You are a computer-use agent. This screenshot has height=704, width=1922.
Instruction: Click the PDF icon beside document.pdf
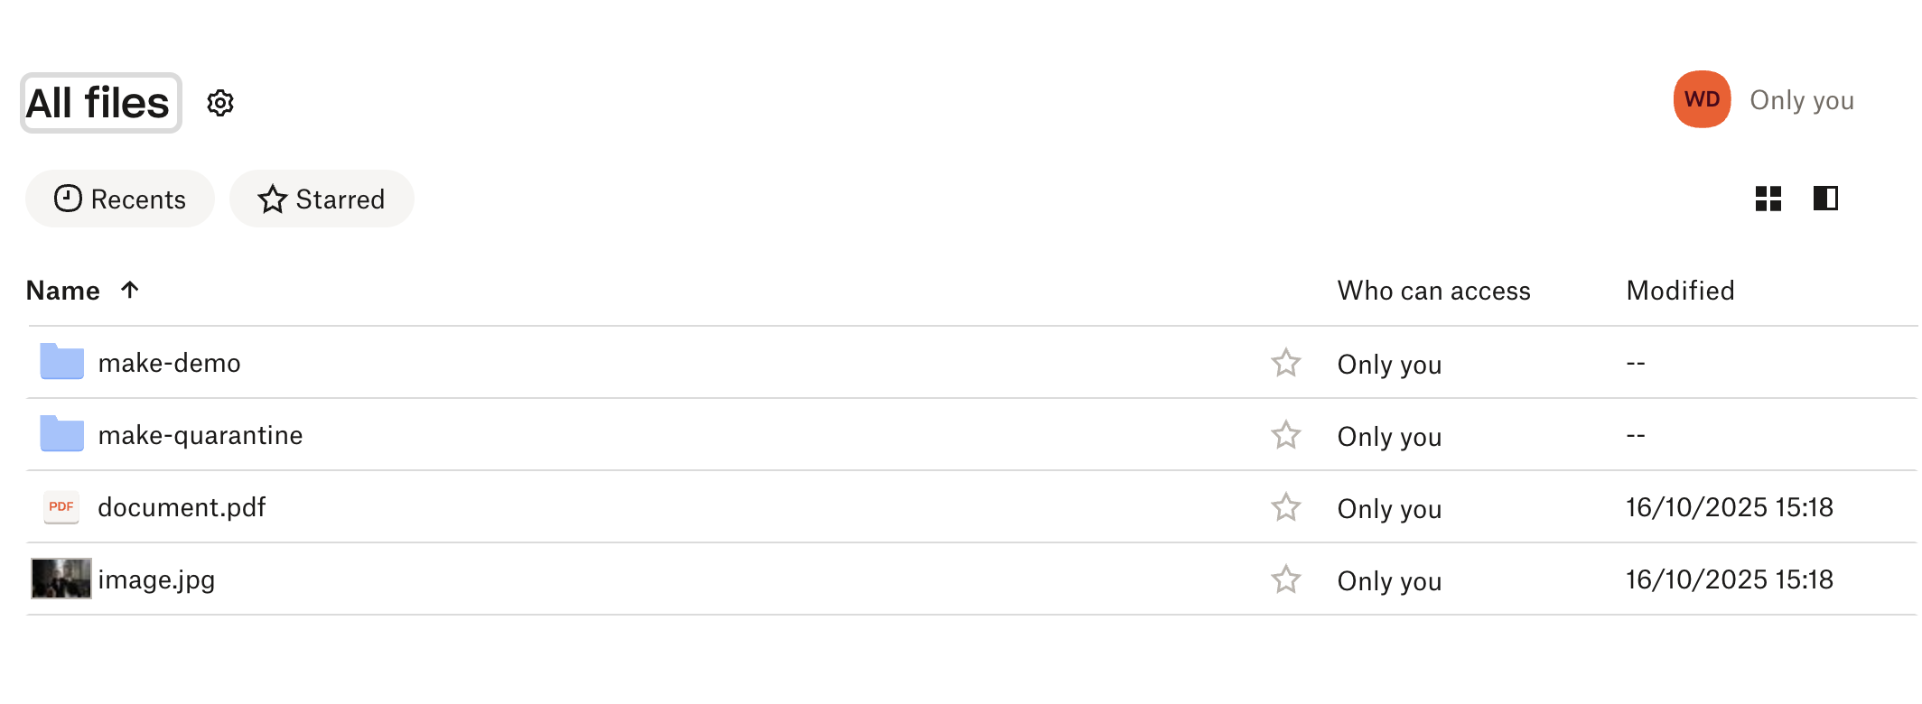click(x=61, y=507)
